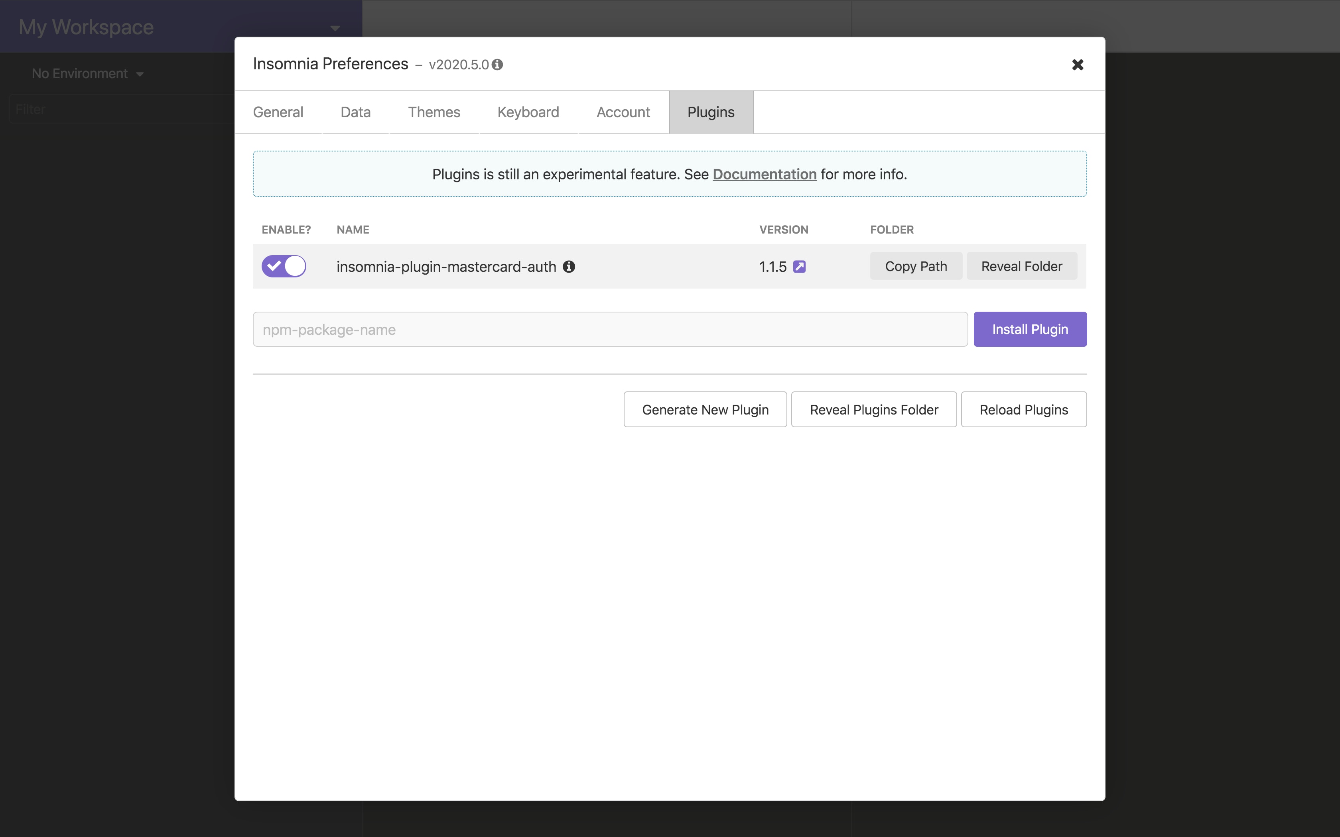The height and width of the screenshot is (837, 1340).
Task: Open the Themes tab
Action: 434,112
